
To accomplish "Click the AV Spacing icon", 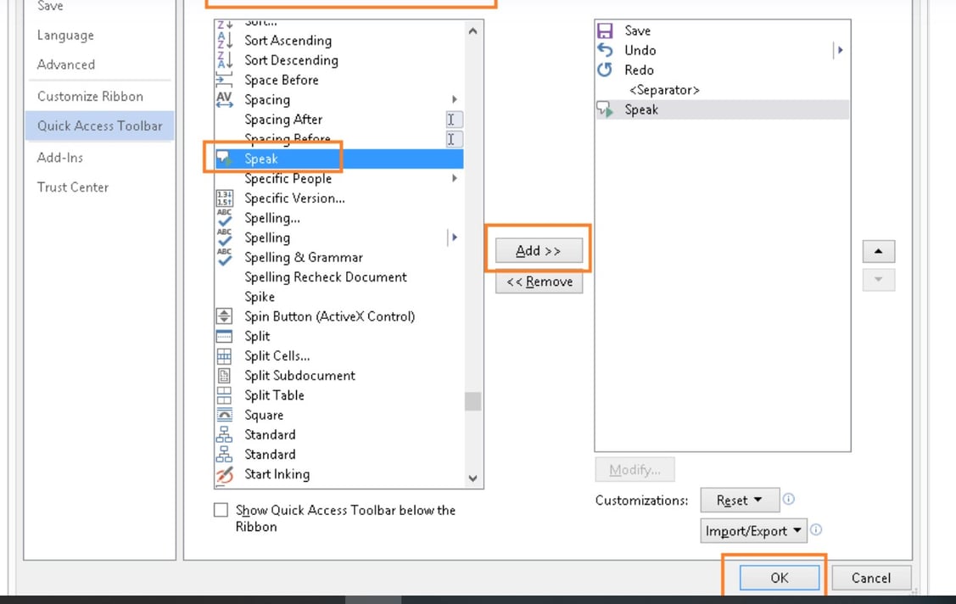I will click(224, 99).
